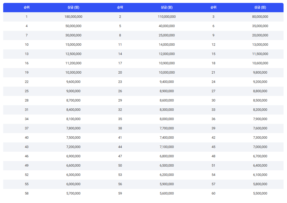This screenshot has height=203, width=287.
Task: Click the 11,500,000 prize cell
Action: pyautogui.click(x=260, y=54)
